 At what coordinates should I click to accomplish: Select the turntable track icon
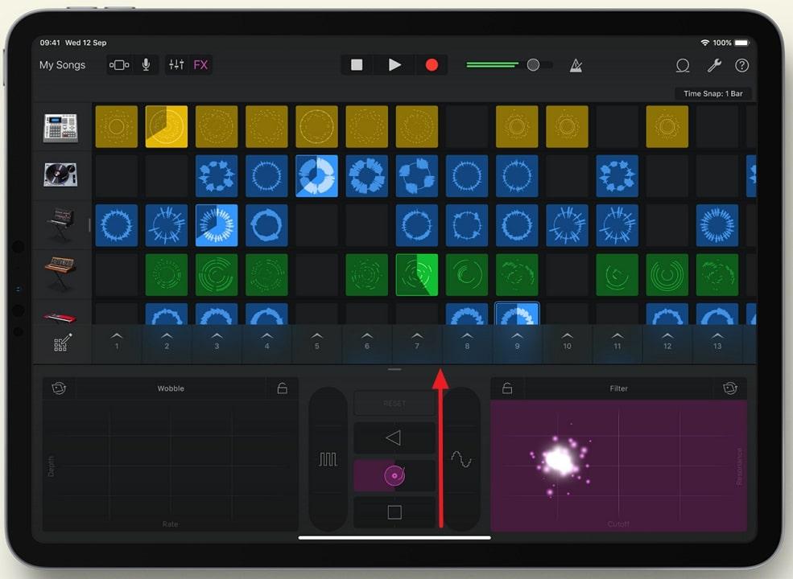click(61, 176)
